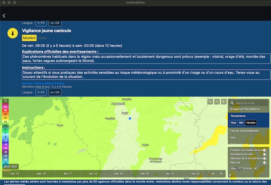Select dim. 17 on the timeline

pos(68,174)
